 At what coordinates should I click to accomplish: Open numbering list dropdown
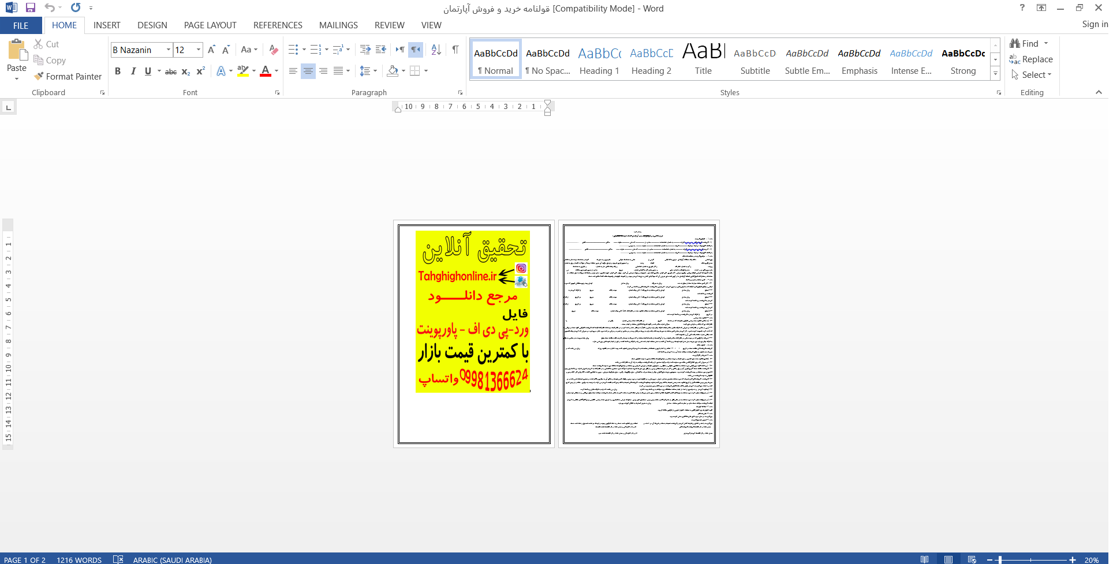click(327, 50)
